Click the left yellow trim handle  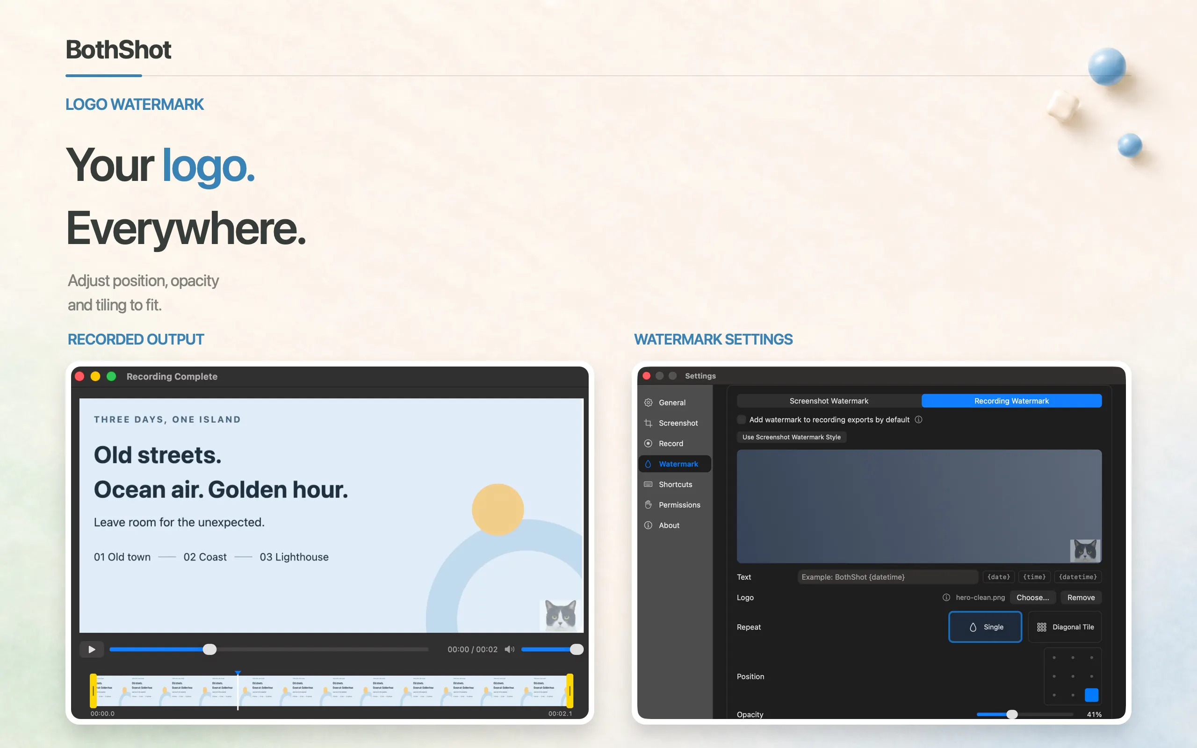93,690
